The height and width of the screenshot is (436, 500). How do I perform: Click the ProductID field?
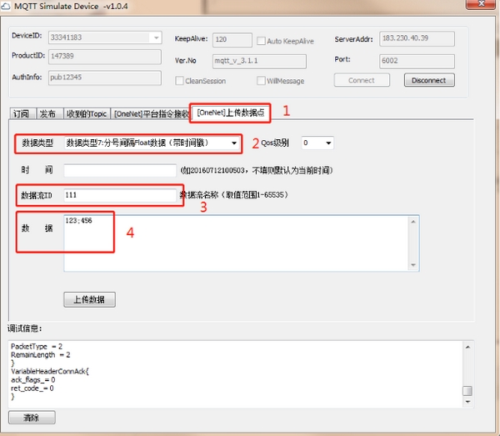[105, 57]
